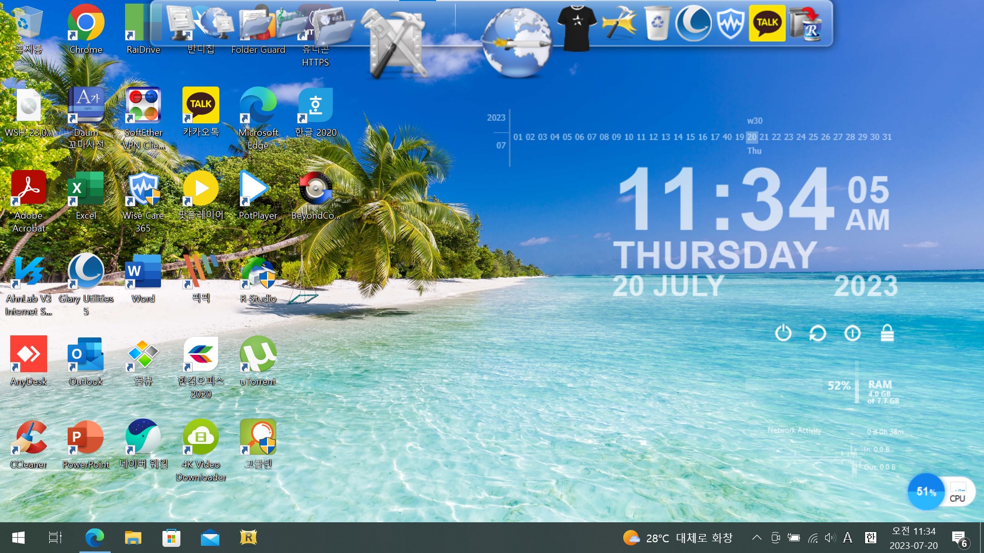Open Microsoft Store from the taskbar
Image resolution: width=984 pixels, height=553 pixels.
point(171,538)
